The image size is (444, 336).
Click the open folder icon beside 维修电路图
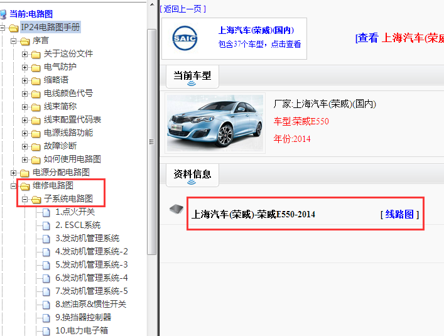pyautogui.click(x=25, y=187)
